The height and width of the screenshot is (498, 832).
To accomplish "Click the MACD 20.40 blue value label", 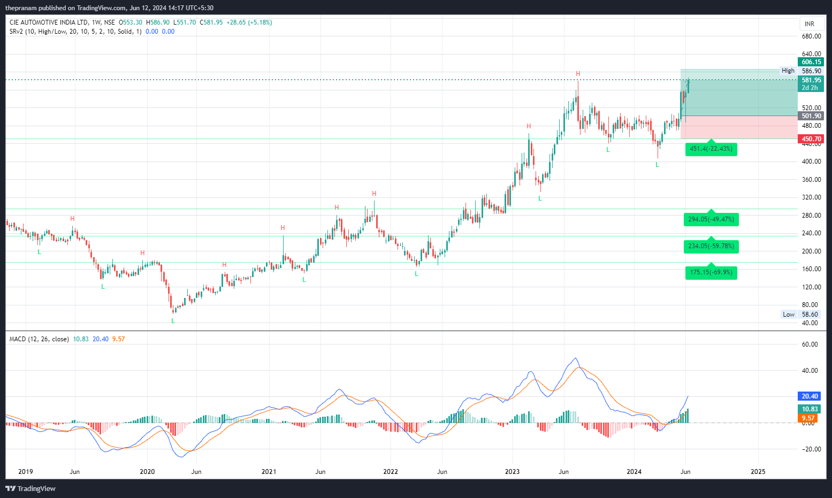I will click(810, 396).
